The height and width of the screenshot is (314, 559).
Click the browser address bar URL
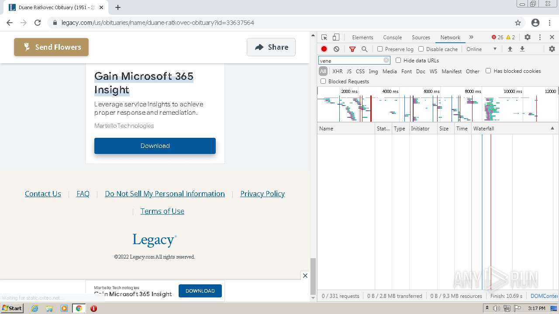(158, 23)
